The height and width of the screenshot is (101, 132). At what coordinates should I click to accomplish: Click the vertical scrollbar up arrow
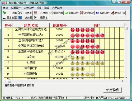click(x=126, y=25)
